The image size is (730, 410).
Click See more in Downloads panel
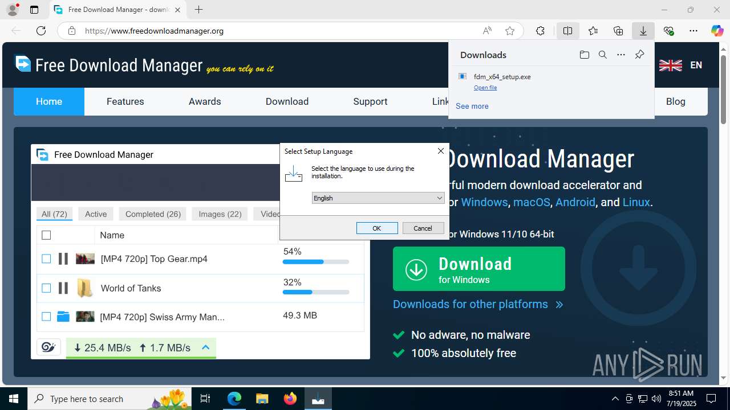pyautogui.click(x=472, y=106)
